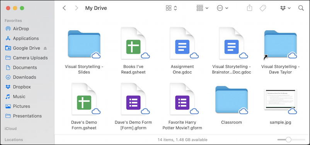
Task: Click the '14 items, 1.48 GB available' status text
Action: pos(182,140)
